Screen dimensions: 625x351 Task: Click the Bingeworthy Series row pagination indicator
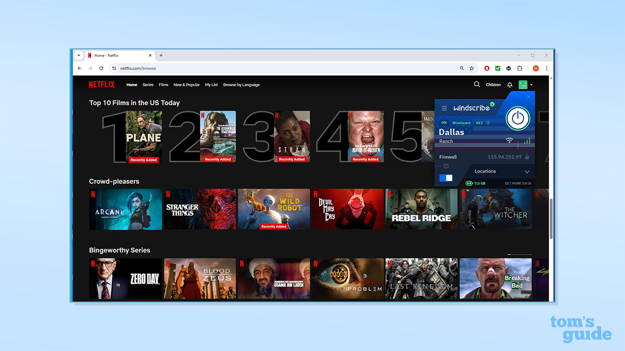pos(520,254)
